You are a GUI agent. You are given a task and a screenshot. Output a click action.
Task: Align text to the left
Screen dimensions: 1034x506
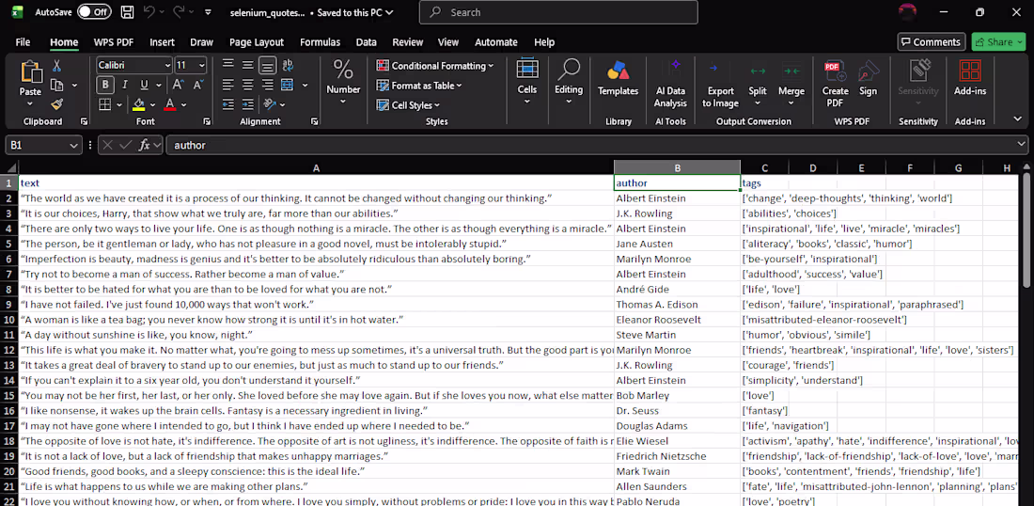coord(227,85)
